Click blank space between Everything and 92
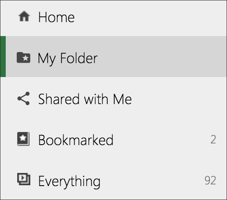This screenshot has width=227, height=200. (152, 181)
